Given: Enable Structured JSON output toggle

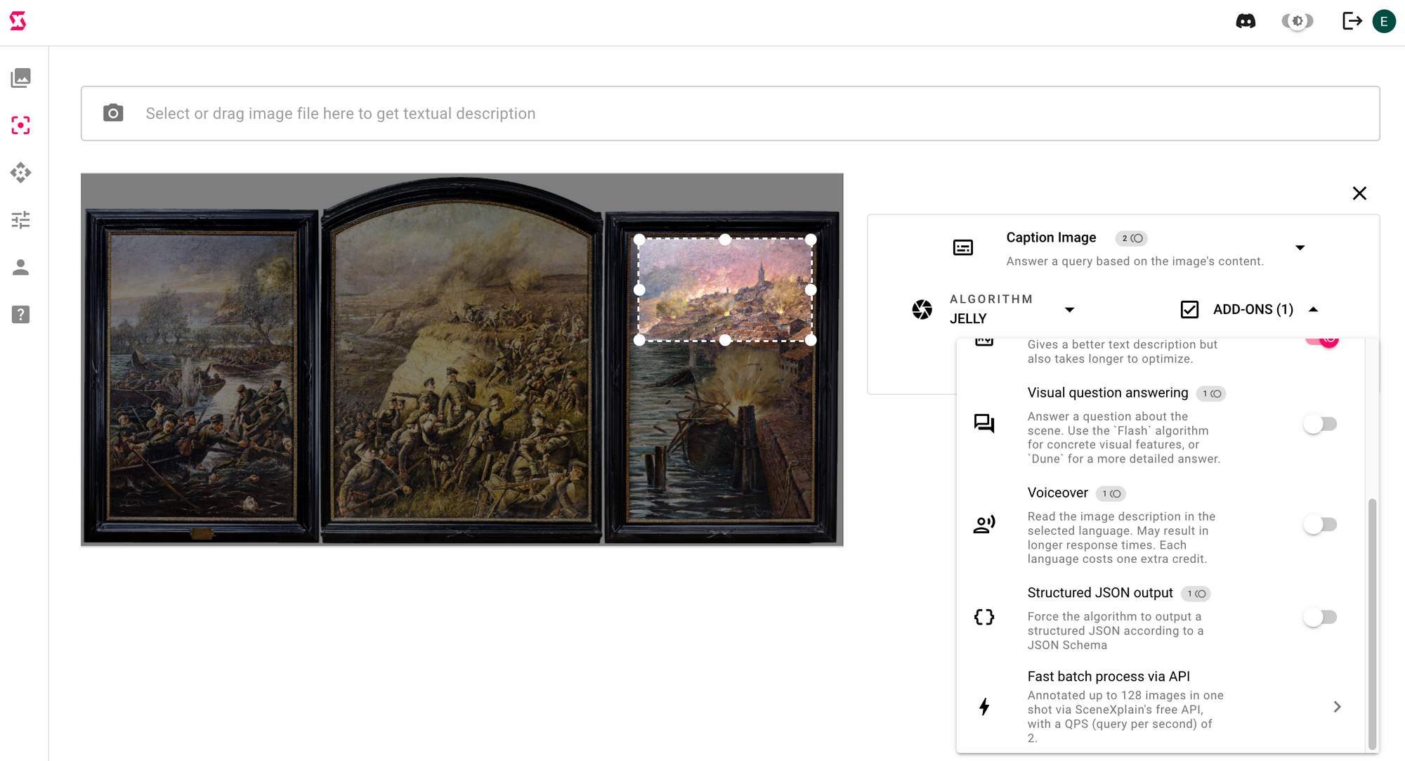Looking at the screenshot, I should [1320, 617].
